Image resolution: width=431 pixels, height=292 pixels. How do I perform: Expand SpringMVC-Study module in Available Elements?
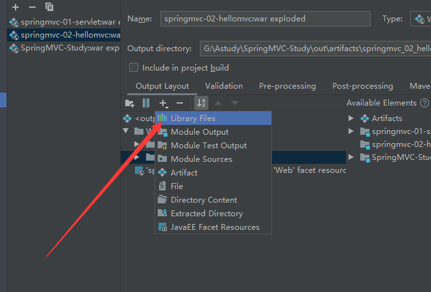click(351, 157)
